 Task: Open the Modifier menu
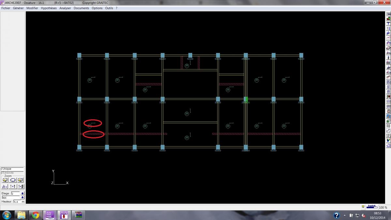[32, 8]
